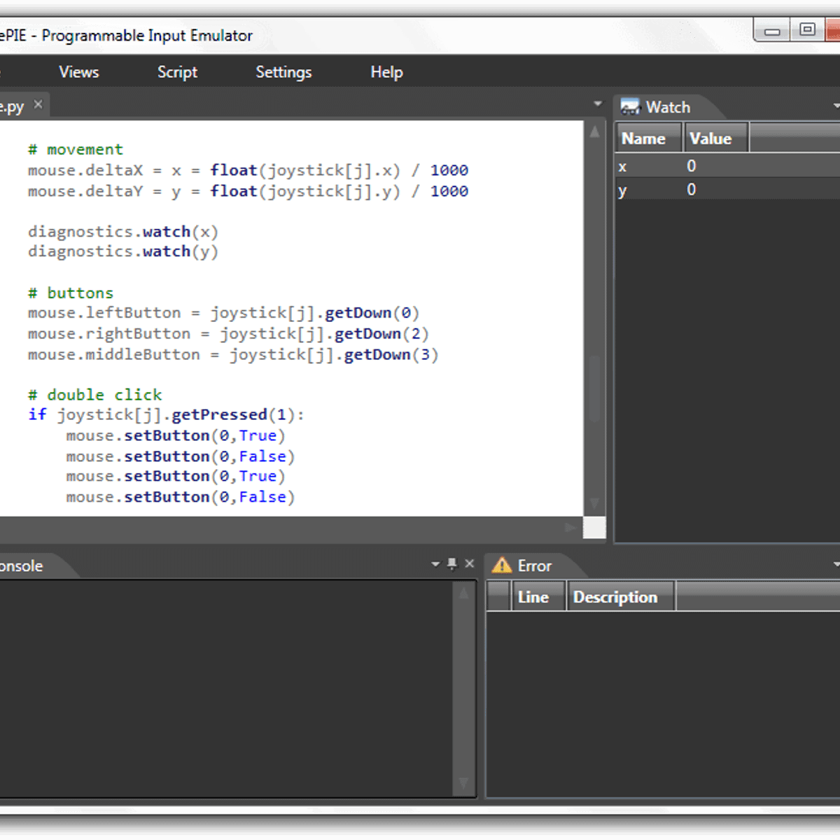Open the document list dropdown above editor
Viewport: 840px width, 840px height.
[597, 104]
